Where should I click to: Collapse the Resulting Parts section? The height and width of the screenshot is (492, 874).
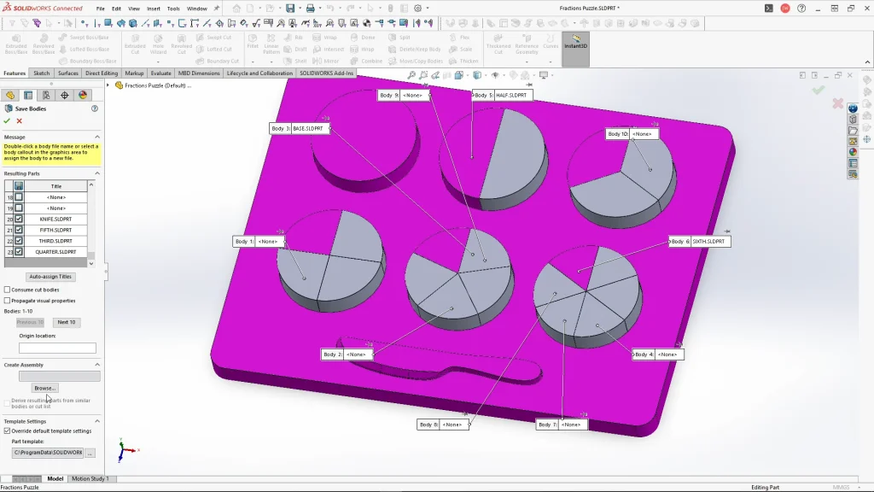pyautogui.click(x=97, y=173)
